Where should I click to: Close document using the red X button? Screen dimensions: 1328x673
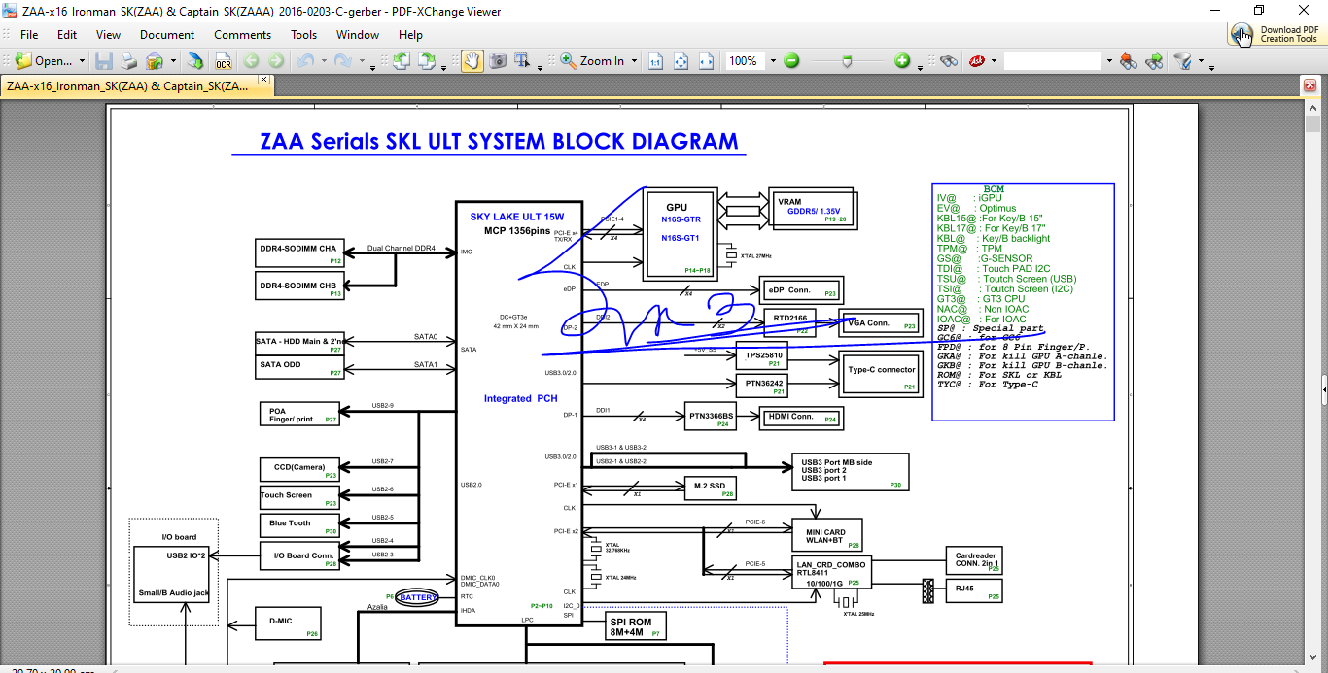point(1309,85)
